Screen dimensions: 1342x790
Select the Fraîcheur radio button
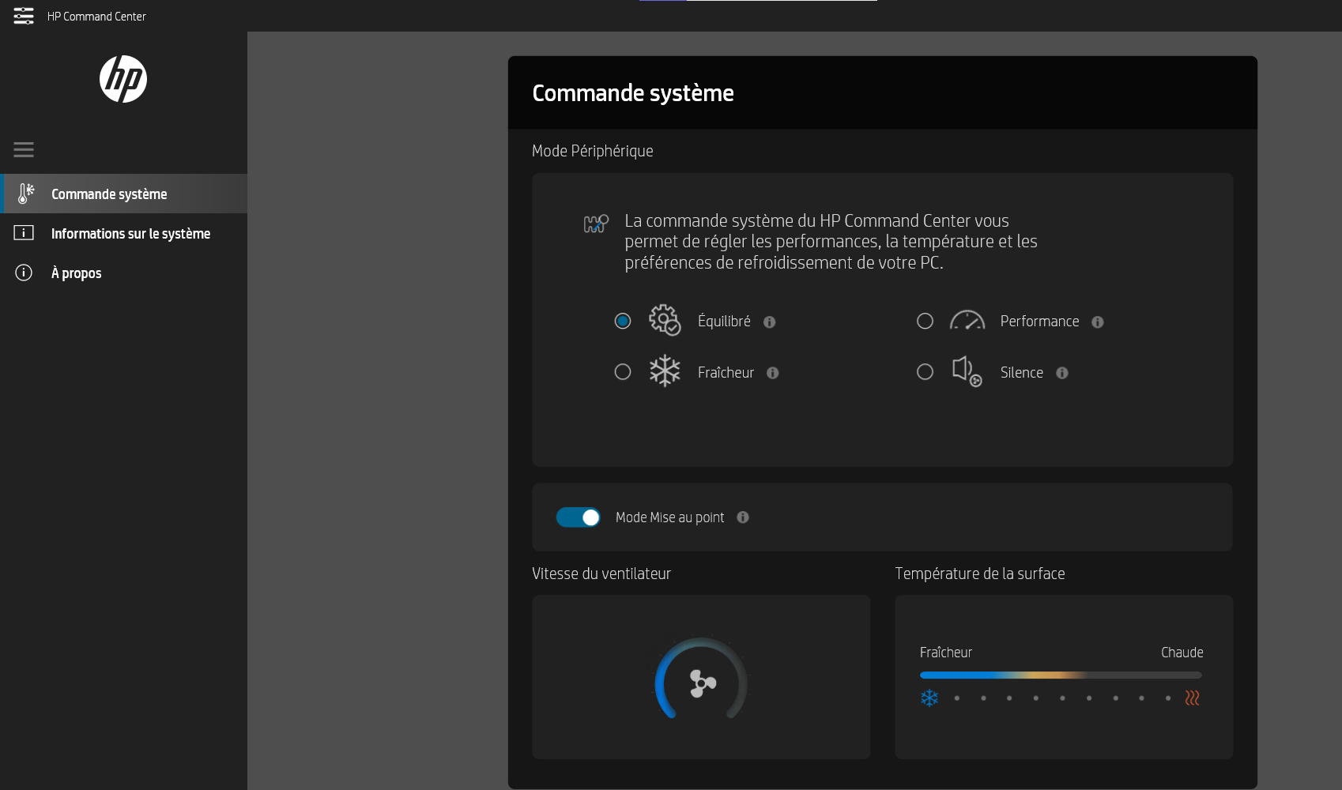[x=623, y=372]
